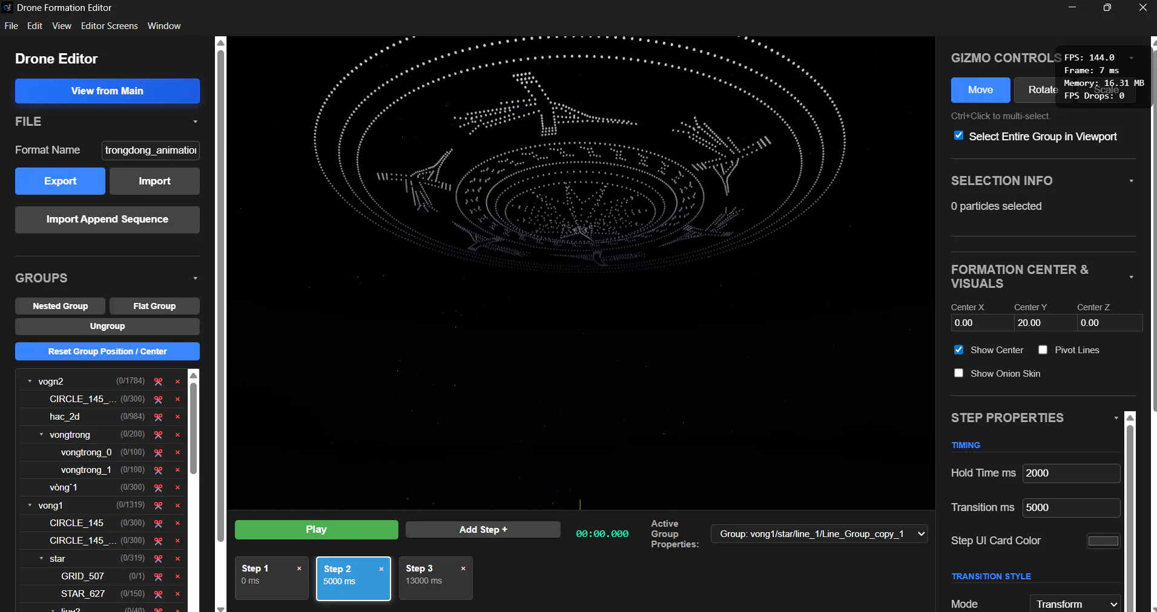Click the scissors icon for hac_2d row
This screenshot has height=612, width=1157.
(x=158, y=417)
